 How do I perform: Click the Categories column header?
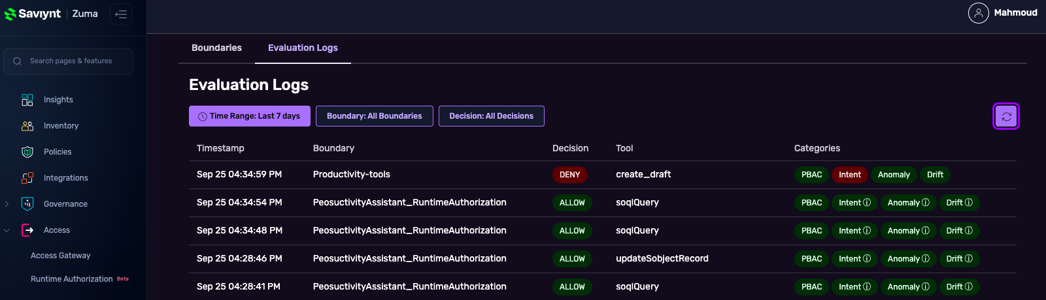click(817, 148)
